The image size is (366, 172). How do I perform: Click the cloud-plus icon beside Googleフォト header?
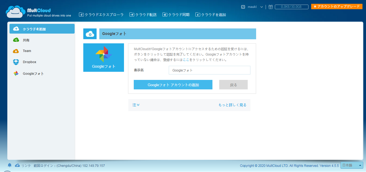tap(90, 34)
